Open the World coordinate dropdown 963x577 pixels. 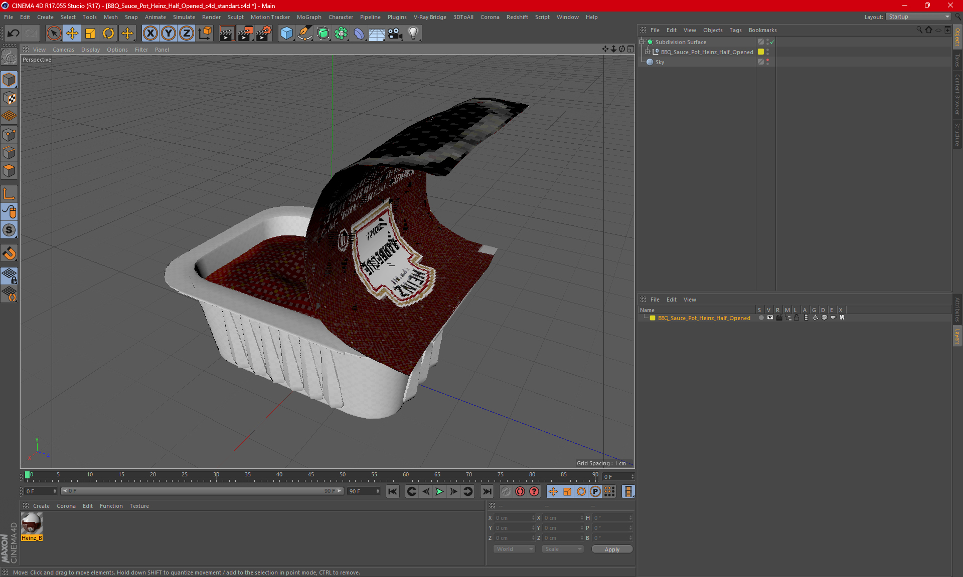tap(514, 549)
